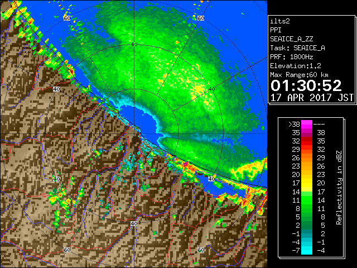Click the '60' ring label in the upper-left corner

click(x=67, y=18)
